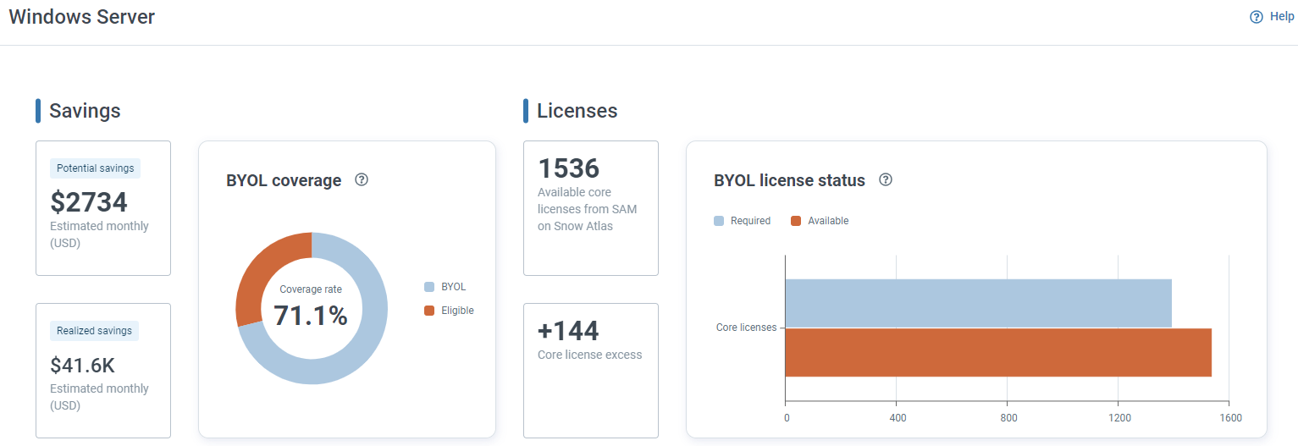Image resolution: width=1298 pixels, height=446 pixels.
Task: Click the Potential savings tag
Action: point(95,168)
